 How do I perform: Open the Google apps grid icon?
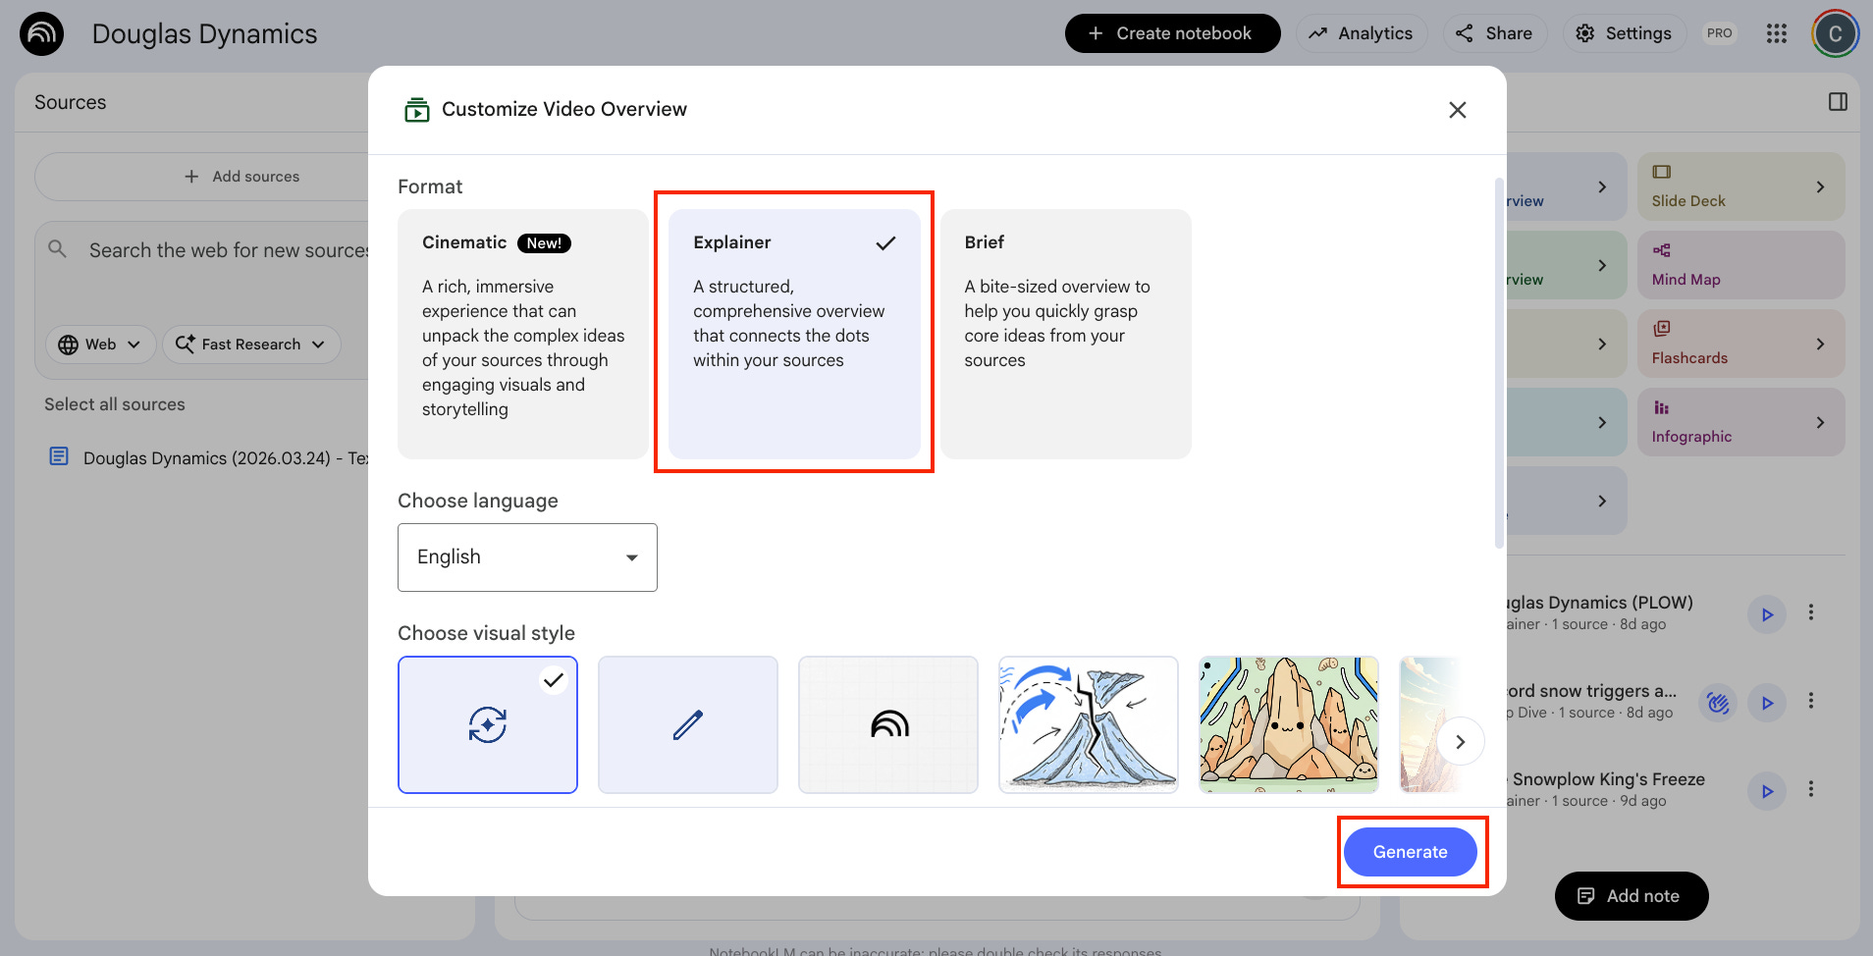click(1777, 33)
